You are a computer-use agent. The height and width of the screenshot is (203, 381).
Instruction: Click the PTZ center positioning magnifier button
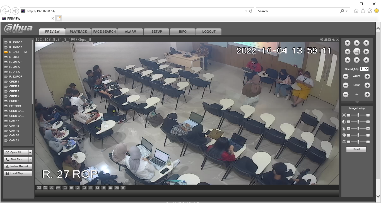click(x=357, y=52)
